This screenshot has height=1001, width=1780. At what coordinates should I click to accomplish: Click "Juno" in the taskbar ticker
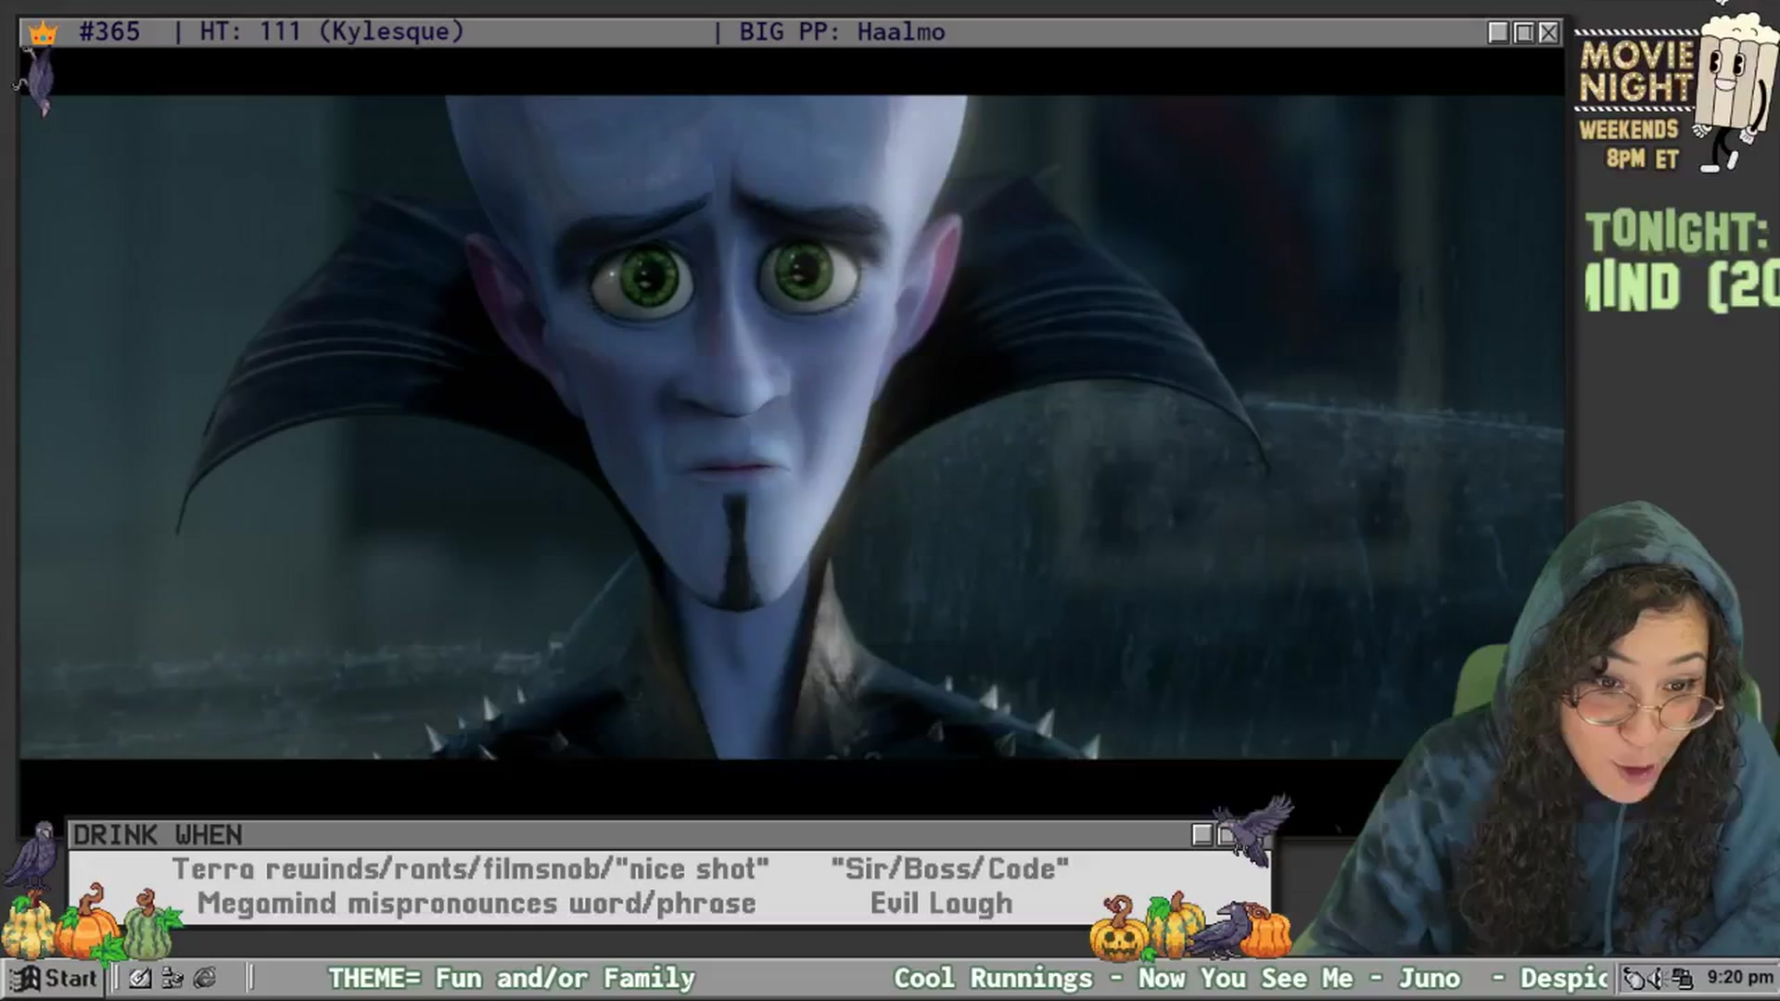tap(1429, 978)
